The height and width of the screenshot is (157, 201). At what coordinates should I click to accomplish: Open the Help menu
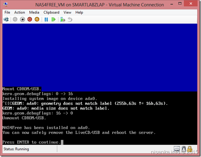click(79, 13)
